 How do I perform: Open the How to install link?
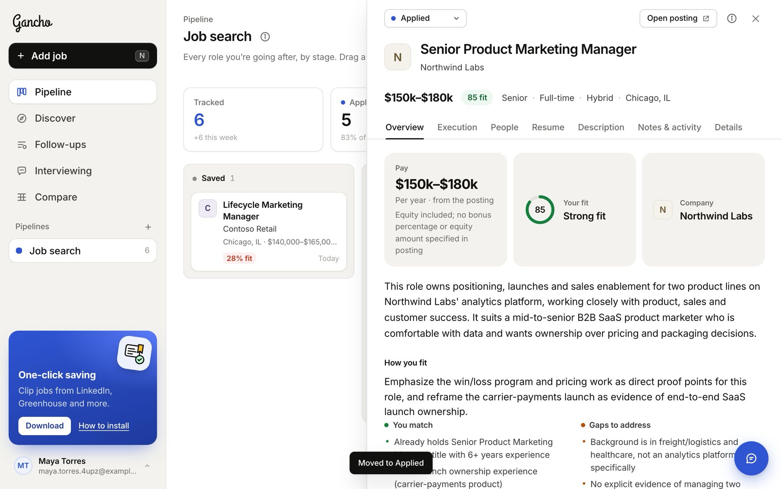(x=104, y=426)
